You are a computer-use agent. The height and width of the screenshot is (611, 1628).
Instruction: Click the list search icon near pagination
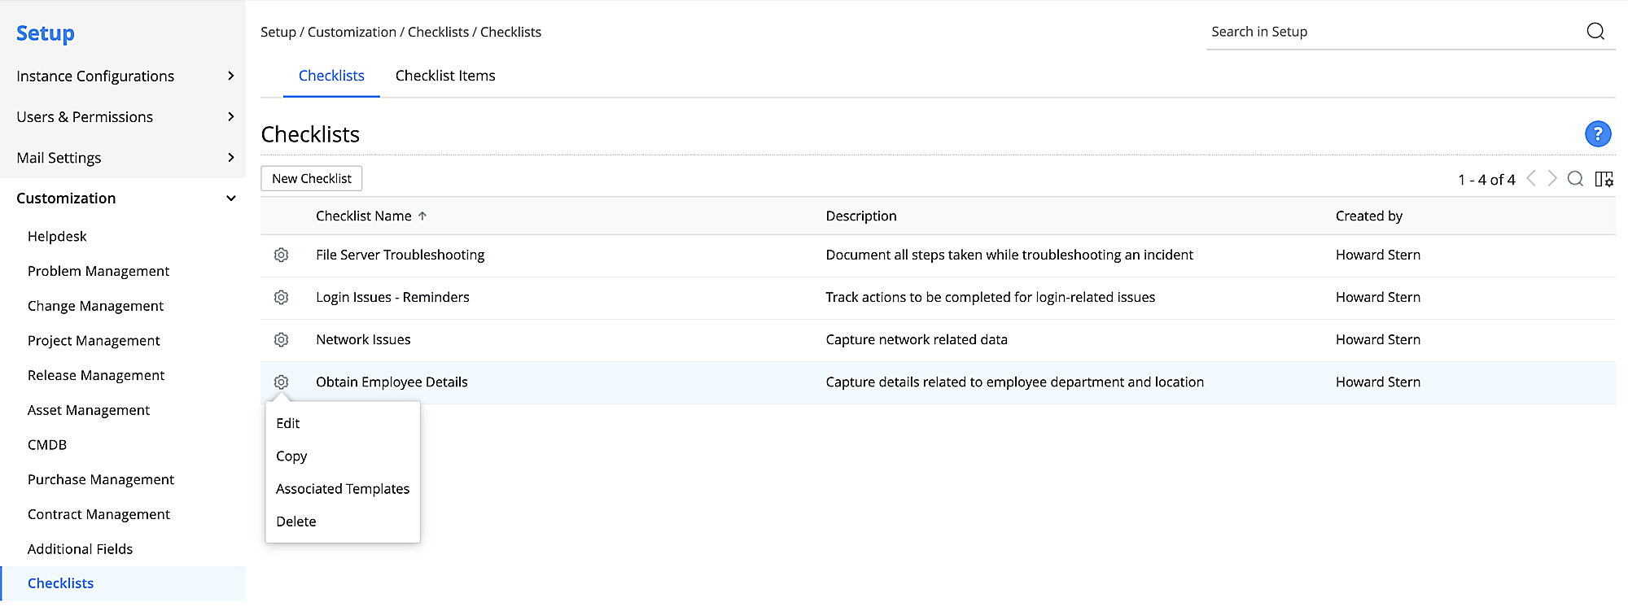(1575, 179)
